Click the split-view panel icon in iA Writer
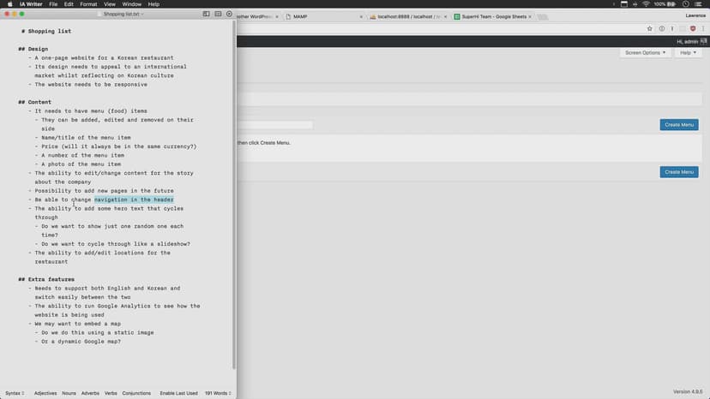The height and width of the screenshot is (399, 710). click(207, 14)
